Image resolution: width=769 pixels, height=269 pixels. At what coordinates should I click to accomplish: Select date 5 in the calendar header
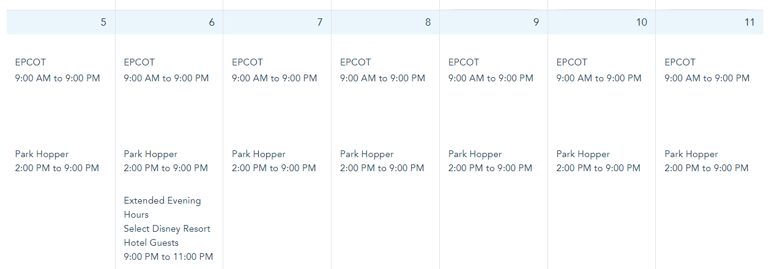(x=103, y=23)
